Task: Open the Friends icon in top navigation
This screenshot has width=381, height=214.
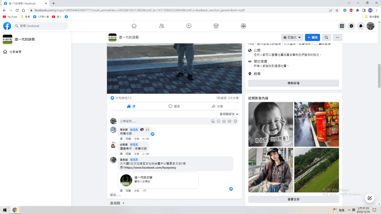Action: (161, 26)
